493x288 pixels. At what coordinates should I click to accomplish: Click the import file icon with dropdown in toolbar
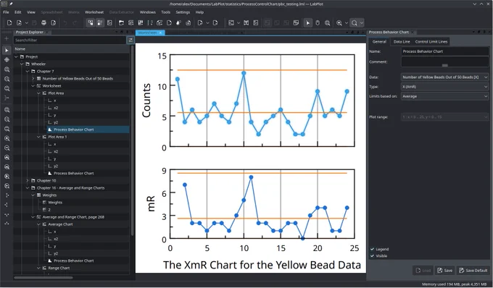pyautogui.click(x=200, y=23)
